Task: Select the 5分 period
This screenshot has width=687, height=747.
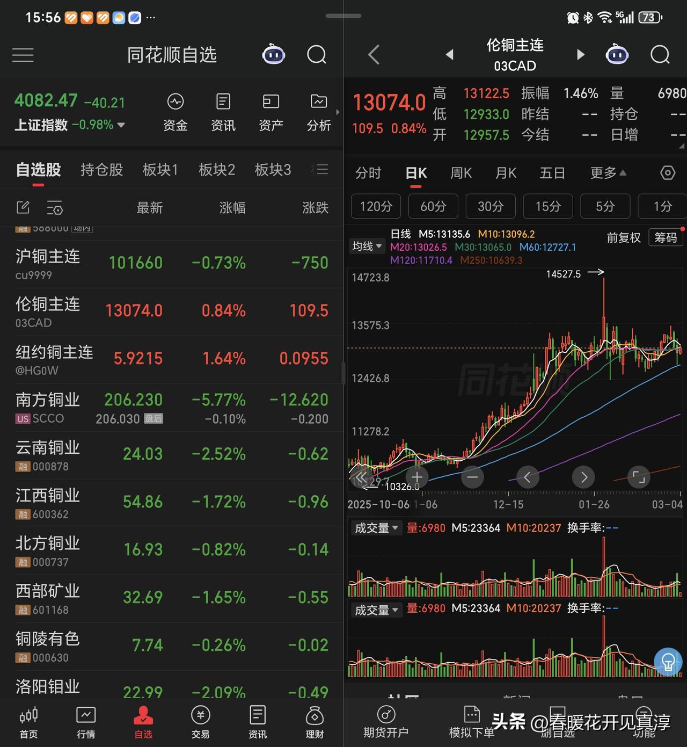Action: point(605,206)
